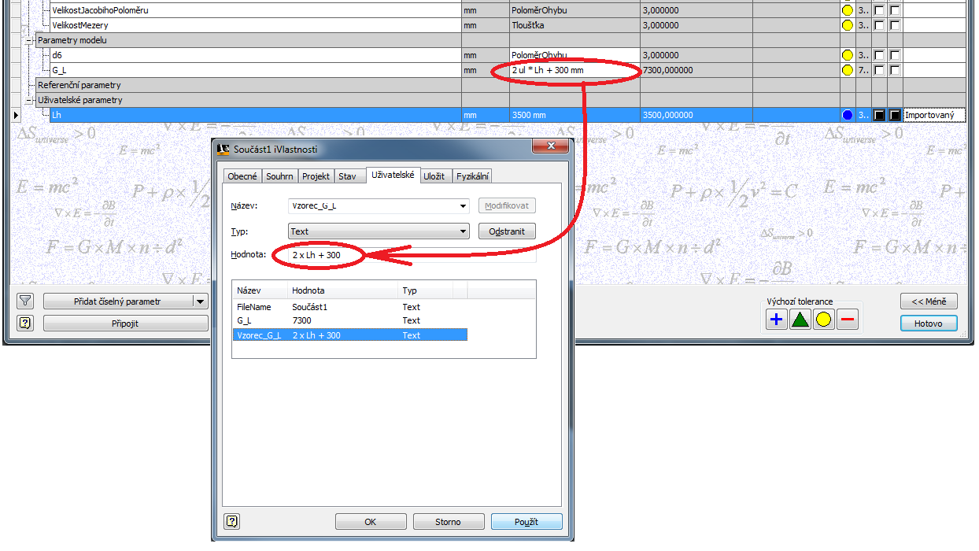Switch to the Fyzikální tab

[x=474, y=176]
